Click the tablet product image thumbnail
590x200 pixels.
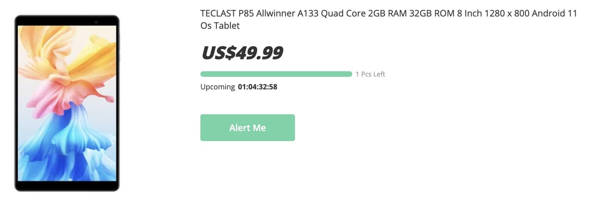[x=67, y=103]
